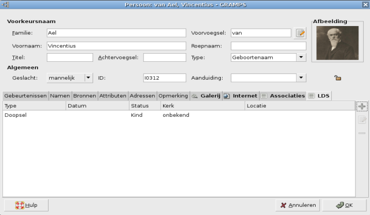The width and height of the screenshot is (370, 215).
Task: Open the Associaties tab
Action: (283, 96)
